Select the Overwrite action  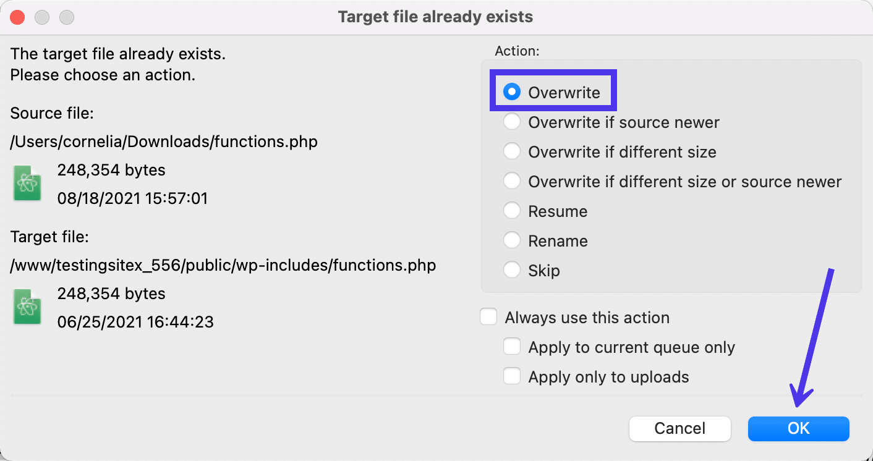(x=512, y=91)
